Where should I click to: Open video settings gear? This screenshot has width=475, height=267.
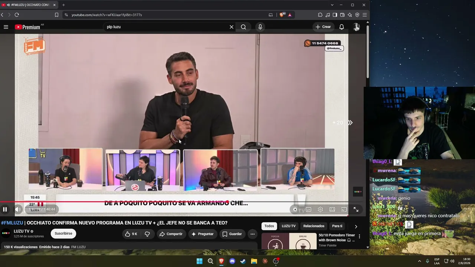320,210
